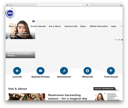Open a new browser tab with plus button
The height and width of the screenshot is (108, 128).
pos(121,6)
